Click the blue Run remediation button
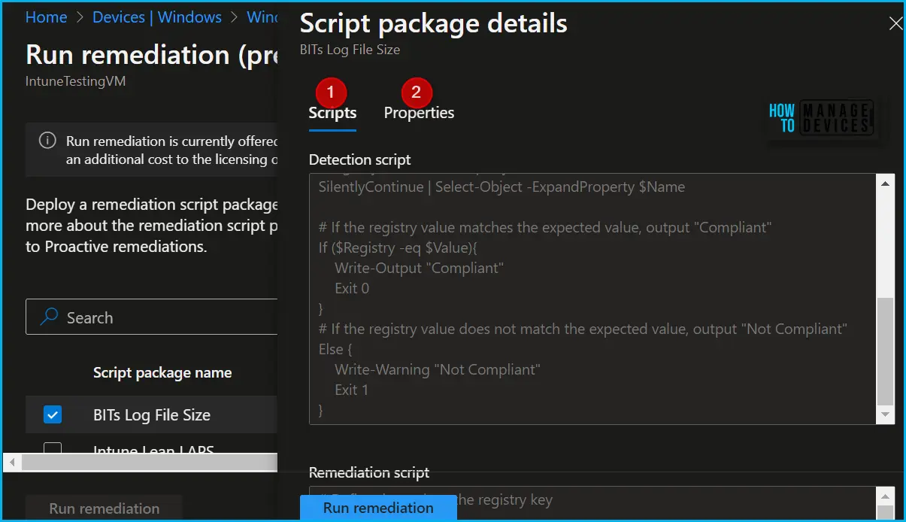This screenshot has height=522, width=906. click(x=378, y=508)
